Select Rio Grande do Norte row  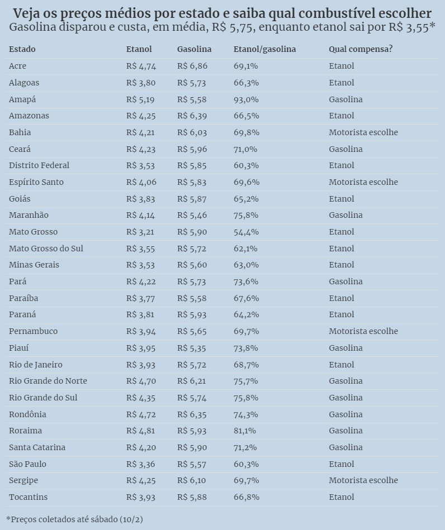(222, 381)
